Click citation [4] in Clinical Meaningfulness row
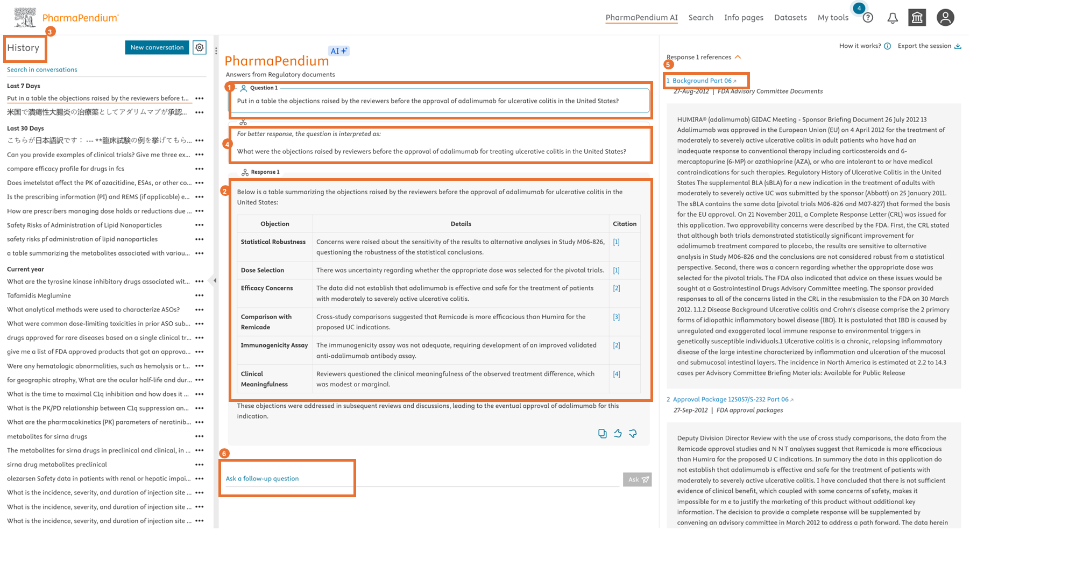This screenshot has height=587, width=1076. click(x=617, y=374)
